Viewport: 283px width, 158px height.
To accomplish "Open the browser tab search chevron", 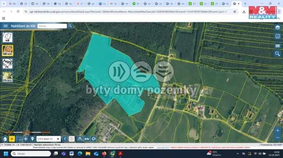I will (4, 4).
